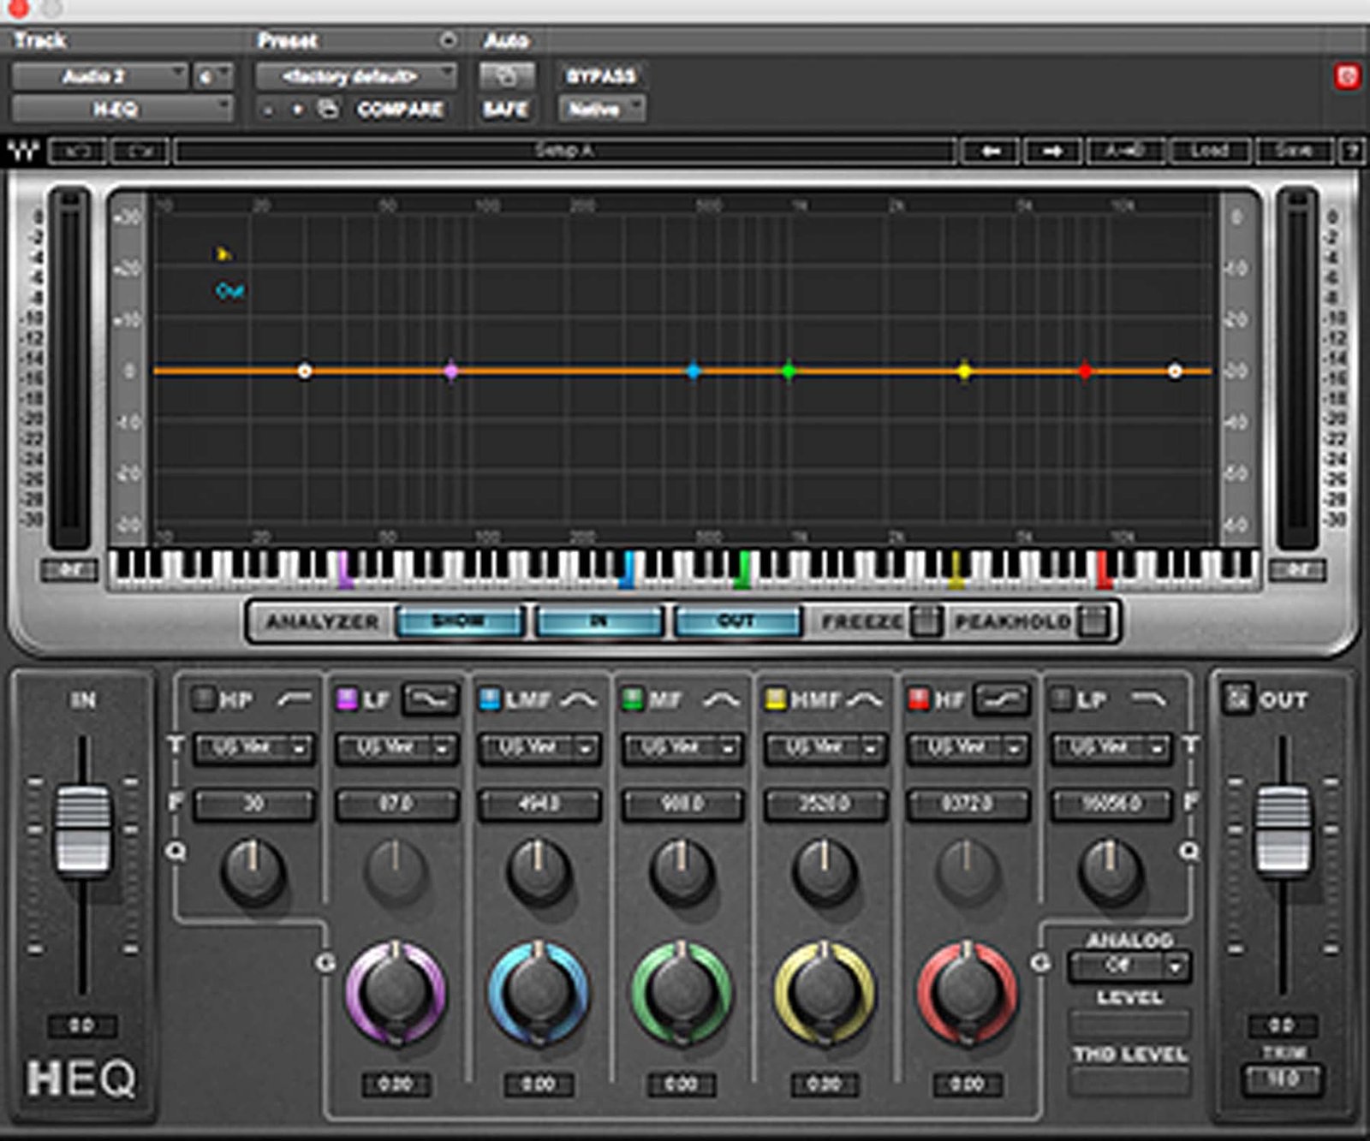Toggle the FREEZE analyzer checkbox
The height and width of the screenshot is (1141, 1370).
[x=925, y=621]
